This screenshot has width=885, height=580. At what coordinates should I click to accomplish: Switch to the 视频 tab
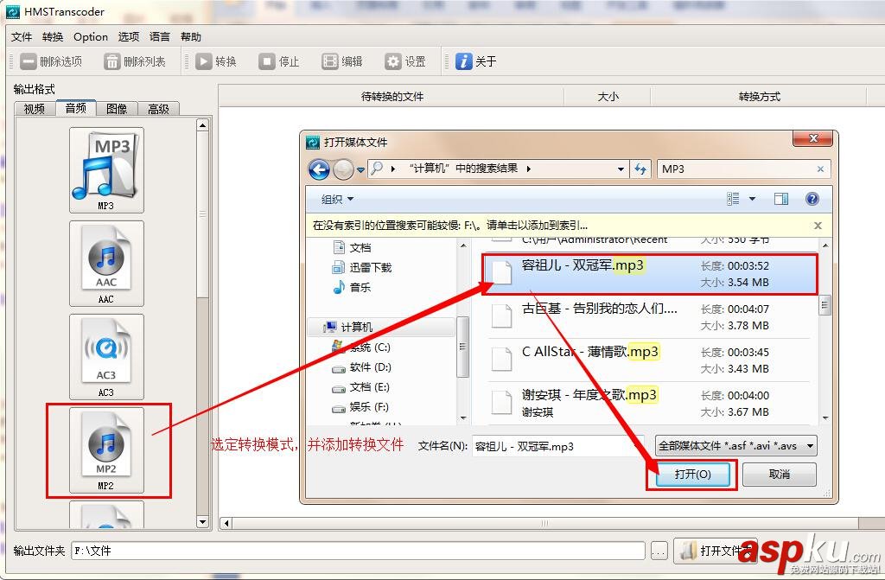coord(33,108)
